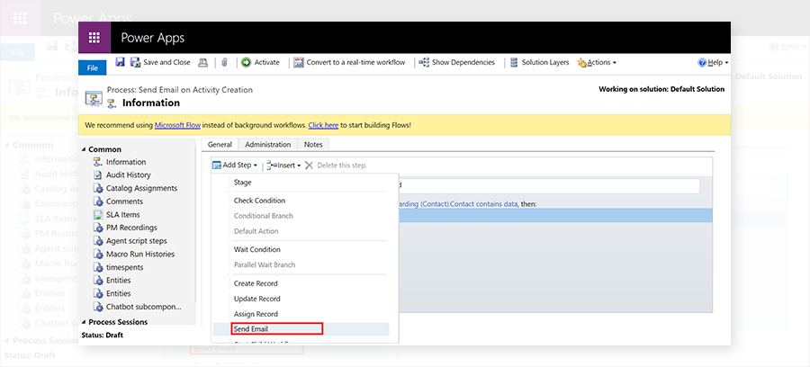
Task: Open the Power Apps app launcher waffle
Action: click(x=94, y=38)
